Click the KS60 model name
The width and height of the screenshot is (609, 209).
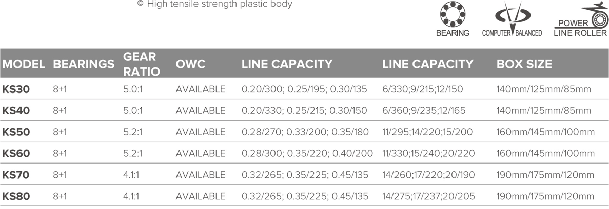(x=16, y=154)
